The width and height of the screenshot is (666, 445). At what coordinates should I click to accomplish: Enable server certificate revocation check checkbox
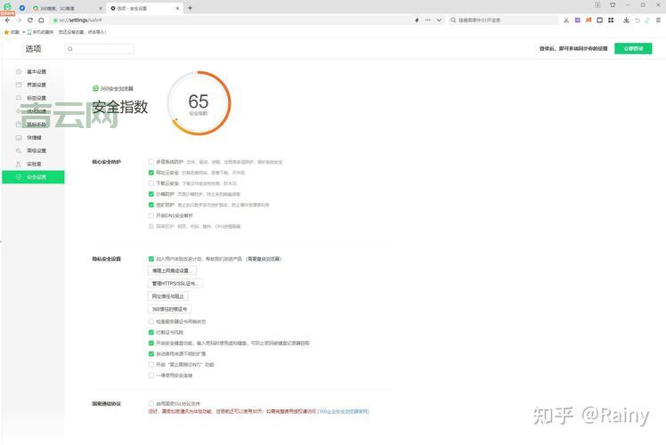click(151, 321)
